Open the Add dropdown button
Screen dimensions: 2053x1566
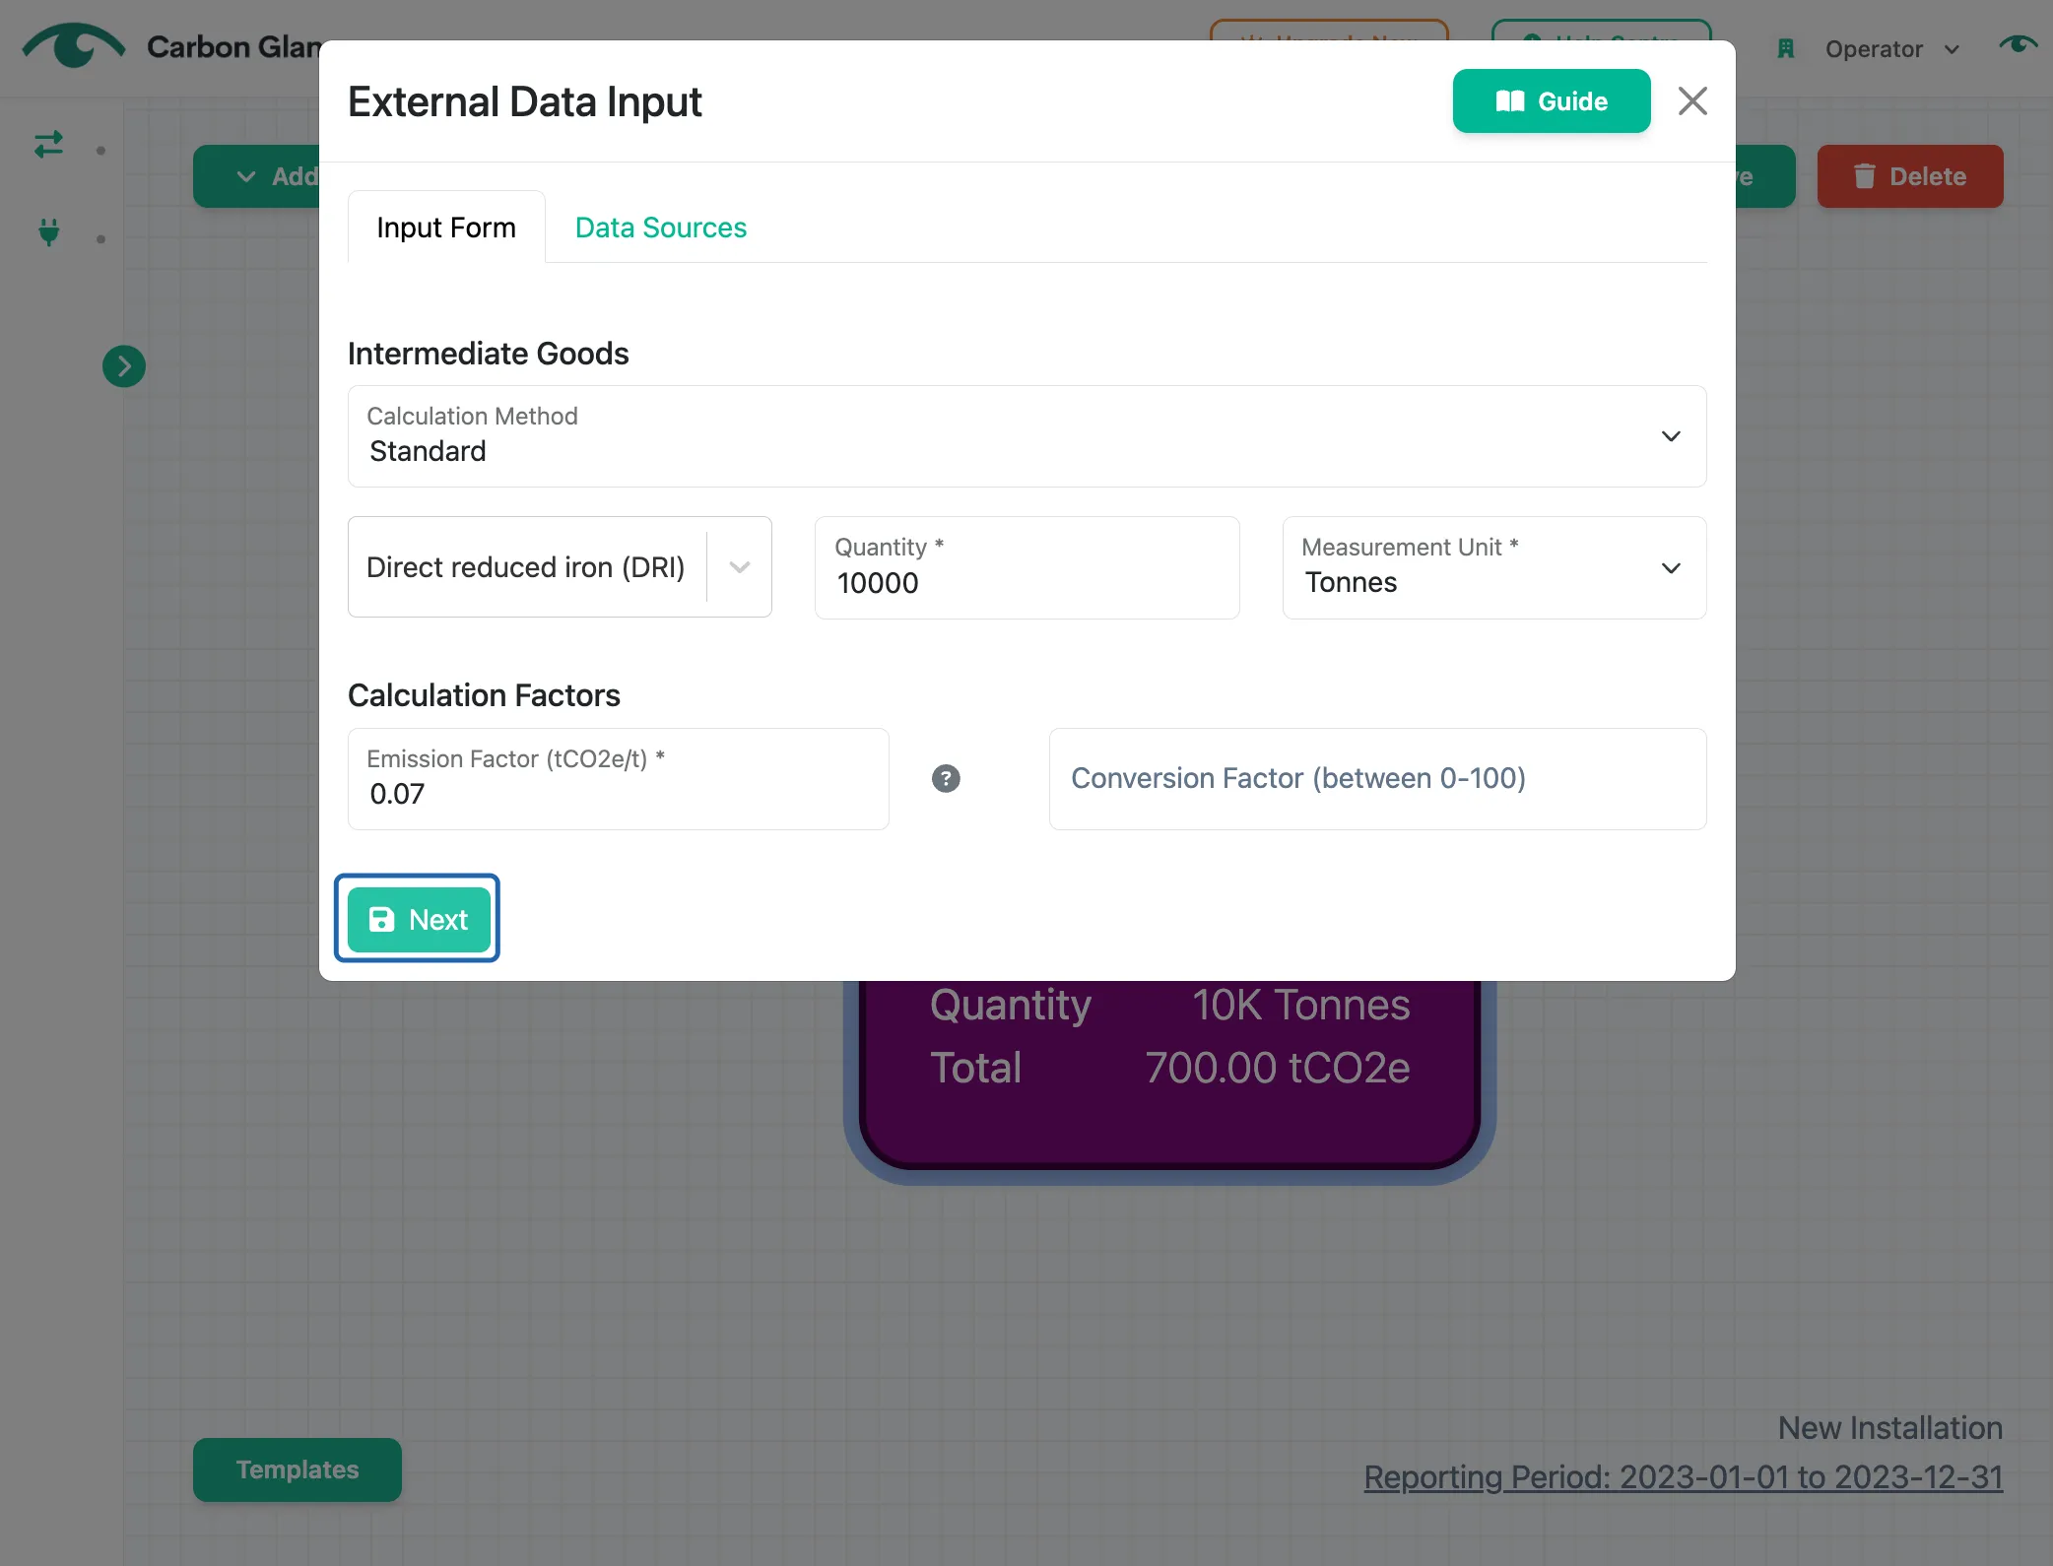(258, 176)
